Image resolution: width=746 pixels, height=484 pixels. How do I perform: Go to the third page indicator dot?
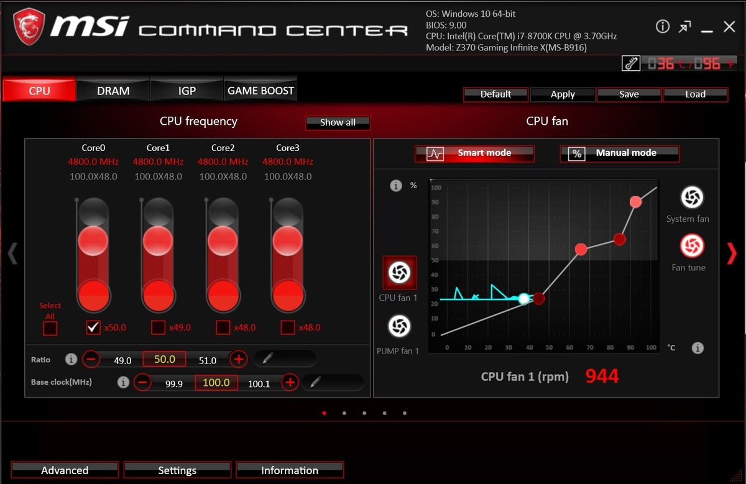tap(364, 413)
